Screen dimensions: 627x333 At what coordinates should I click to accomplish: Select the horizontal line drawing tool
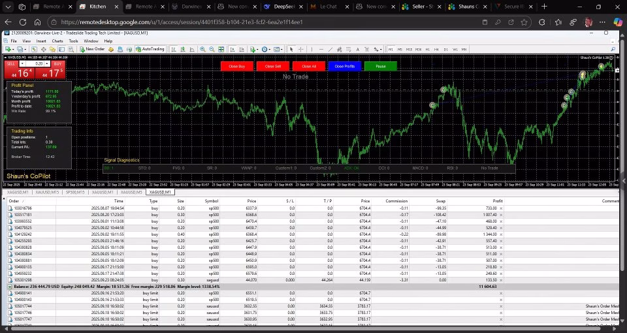pyautogui.click(x=321, y=49)
